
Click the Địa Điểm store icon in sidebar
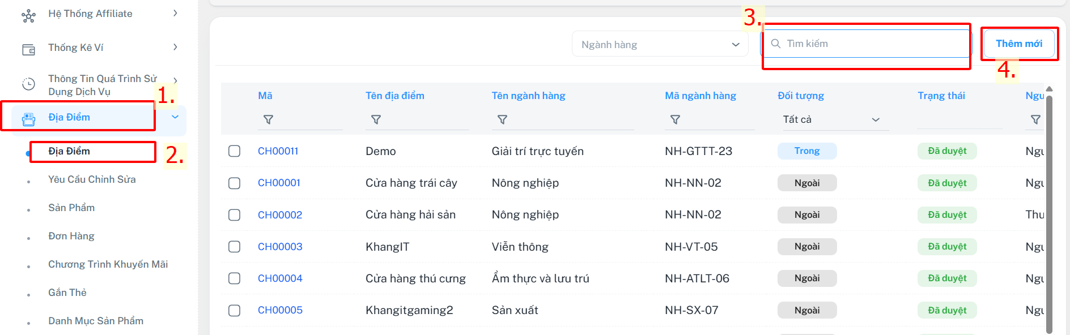(28, 119)
